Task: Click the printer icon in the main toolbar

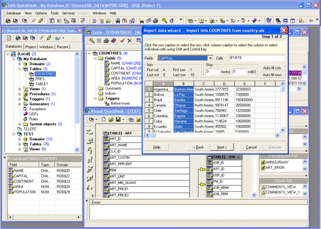Action: (156, 21)
